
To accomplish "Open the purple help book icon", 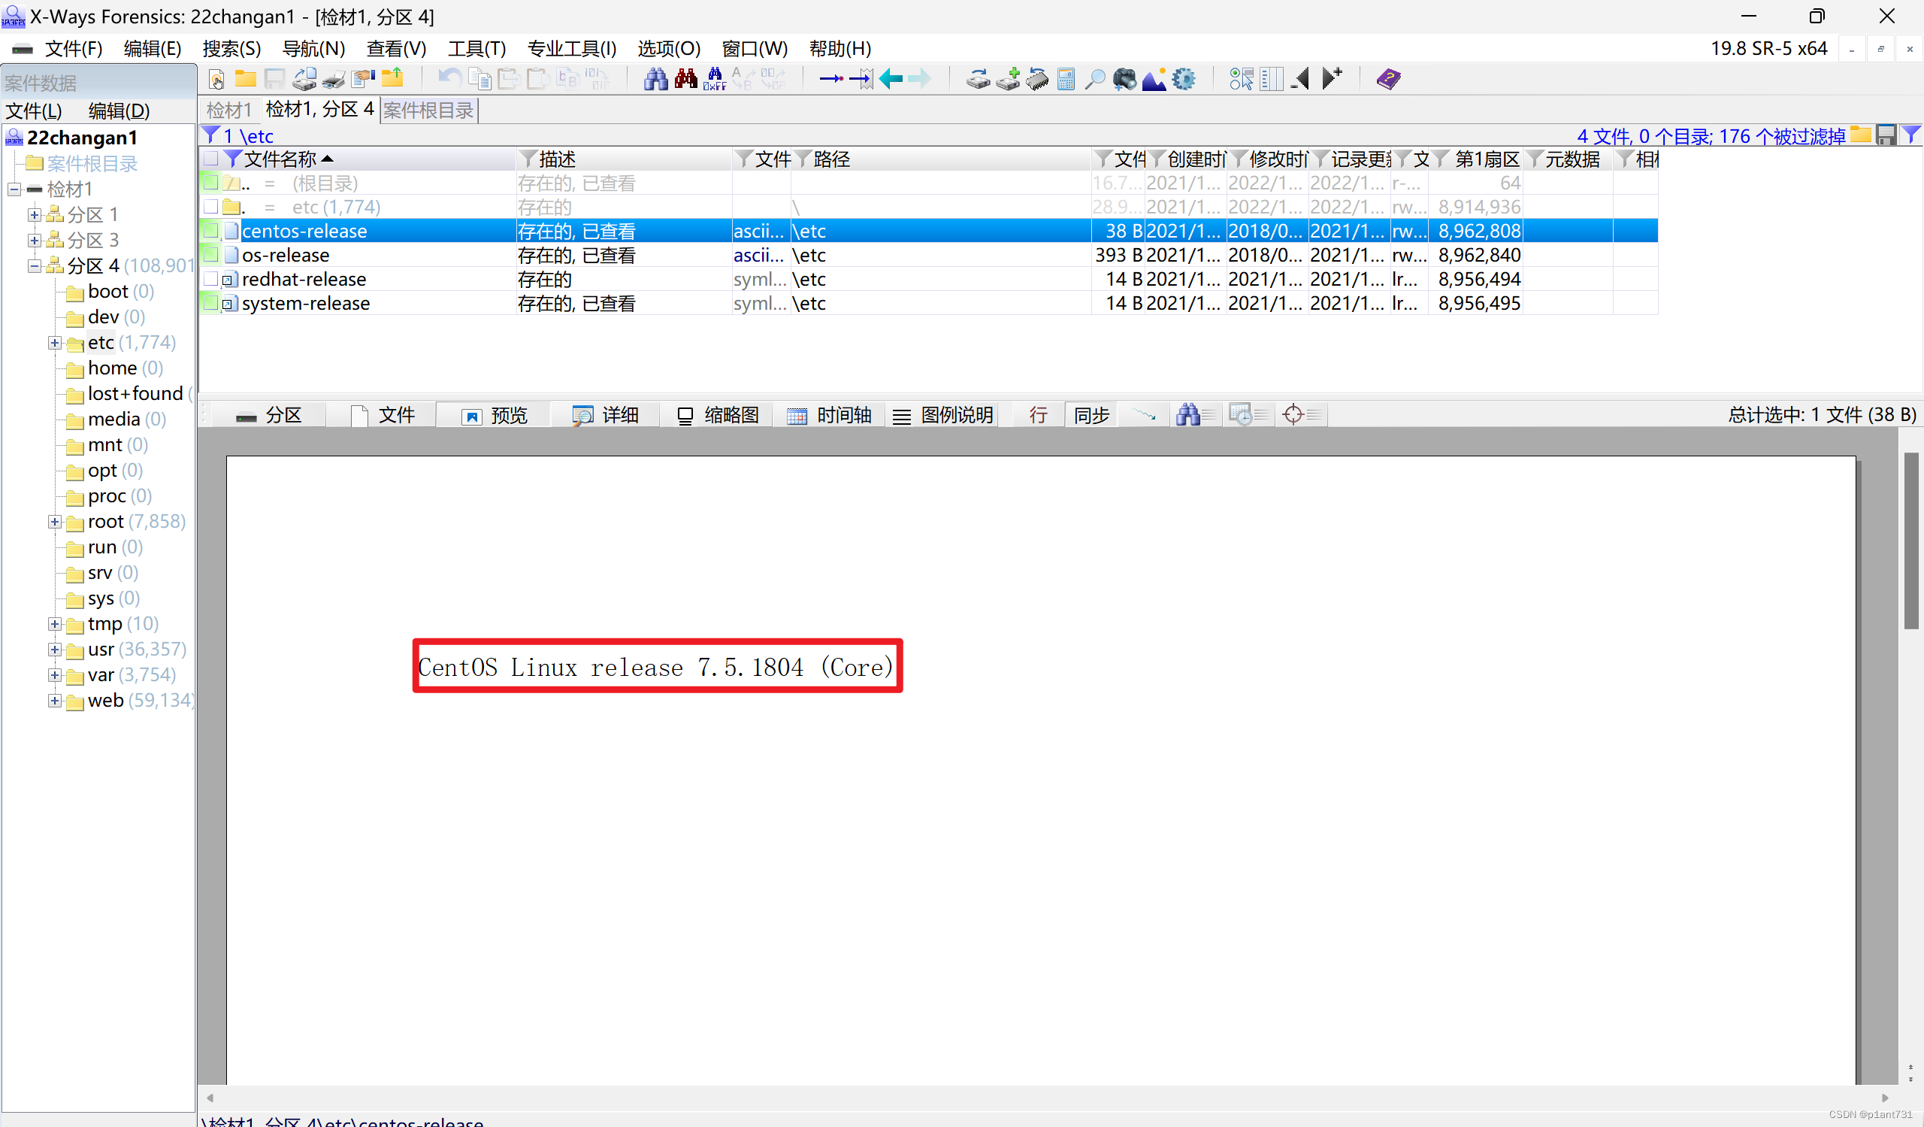I will [x=1388, y=79].
